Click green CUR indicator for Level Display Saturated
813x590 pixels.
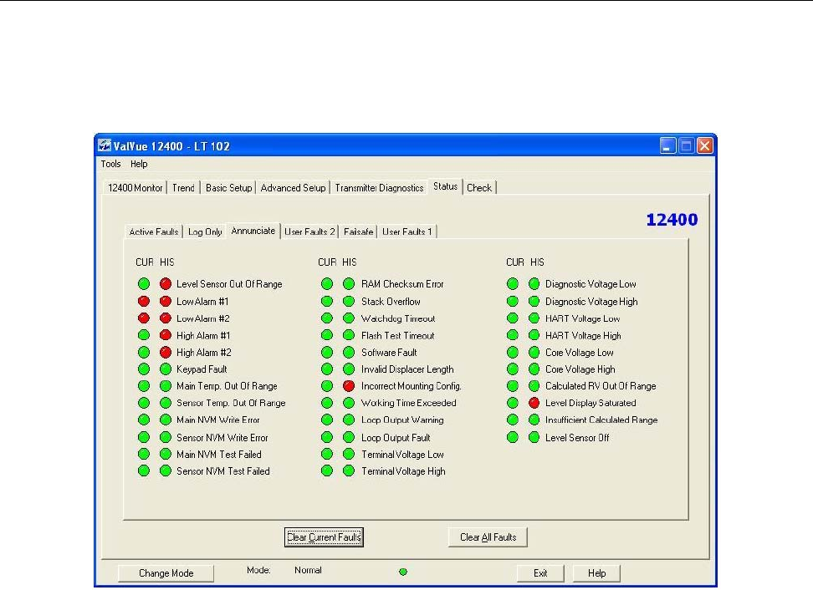512,403
